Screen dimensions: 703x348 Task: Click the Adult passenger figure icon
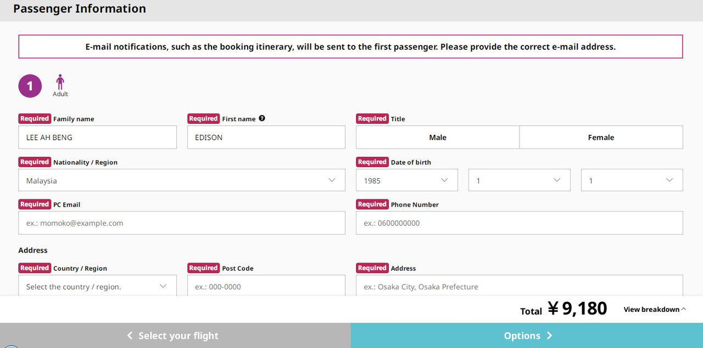pyautogui.click(x=60, y=82)
